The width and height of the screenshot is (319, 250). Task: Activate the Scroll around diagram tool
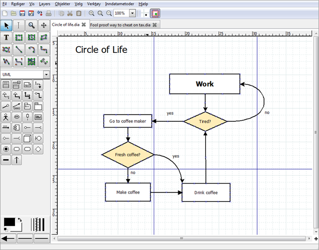click(x=44, y=25)
